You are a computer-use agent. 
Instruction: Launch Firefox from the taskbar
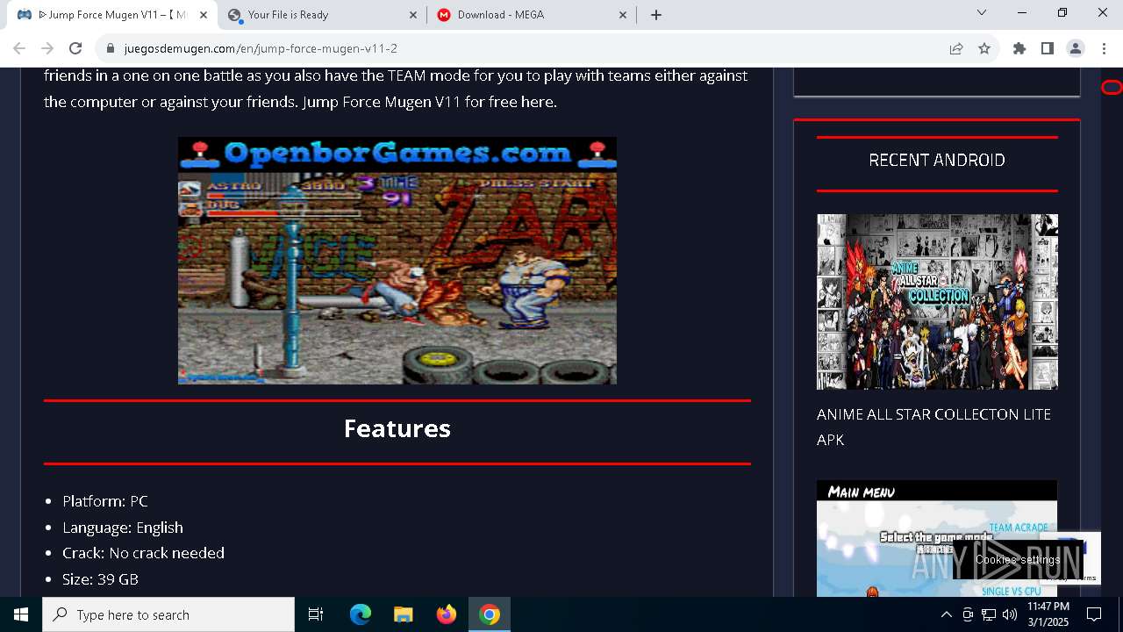[x=446, y=614]
